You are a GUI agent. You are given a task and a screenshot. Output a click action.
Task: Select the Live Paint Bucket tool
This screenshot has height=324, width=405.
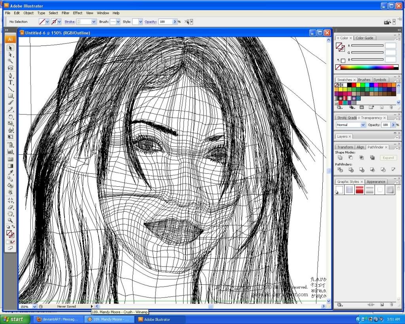click(10, 186)
